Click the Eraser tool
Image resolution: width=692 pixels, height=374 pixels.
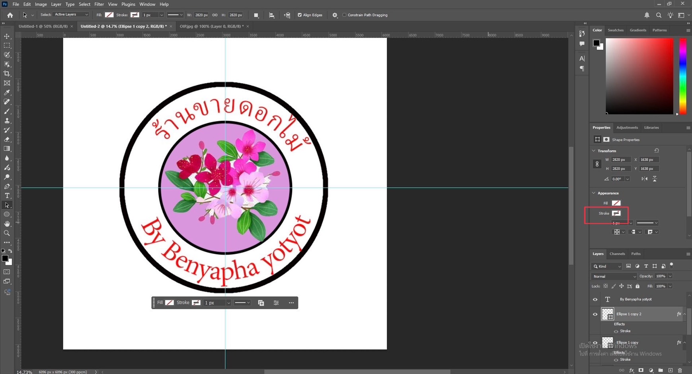click(7, 140)
